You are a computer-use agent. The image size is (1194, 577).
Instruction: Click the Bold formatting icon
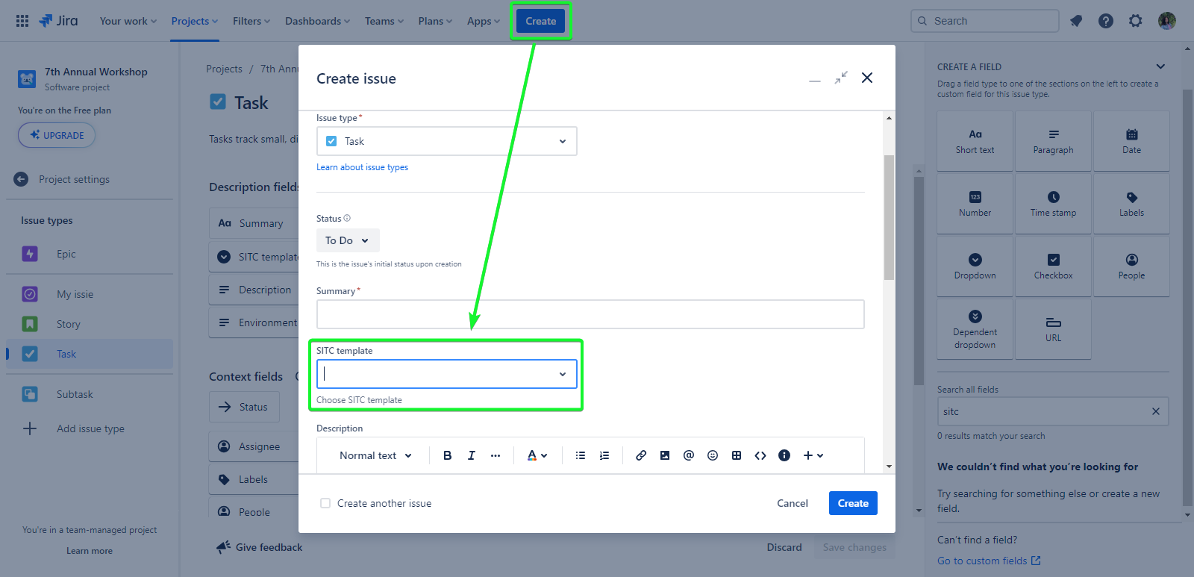(447, 455)
